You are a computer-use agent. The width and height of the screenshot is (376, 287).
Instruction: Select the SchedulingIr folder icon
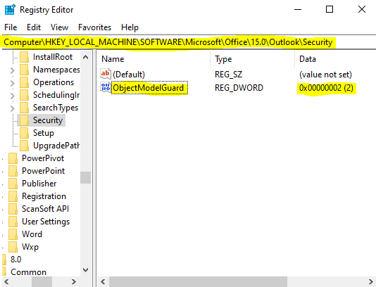point(24,95)
